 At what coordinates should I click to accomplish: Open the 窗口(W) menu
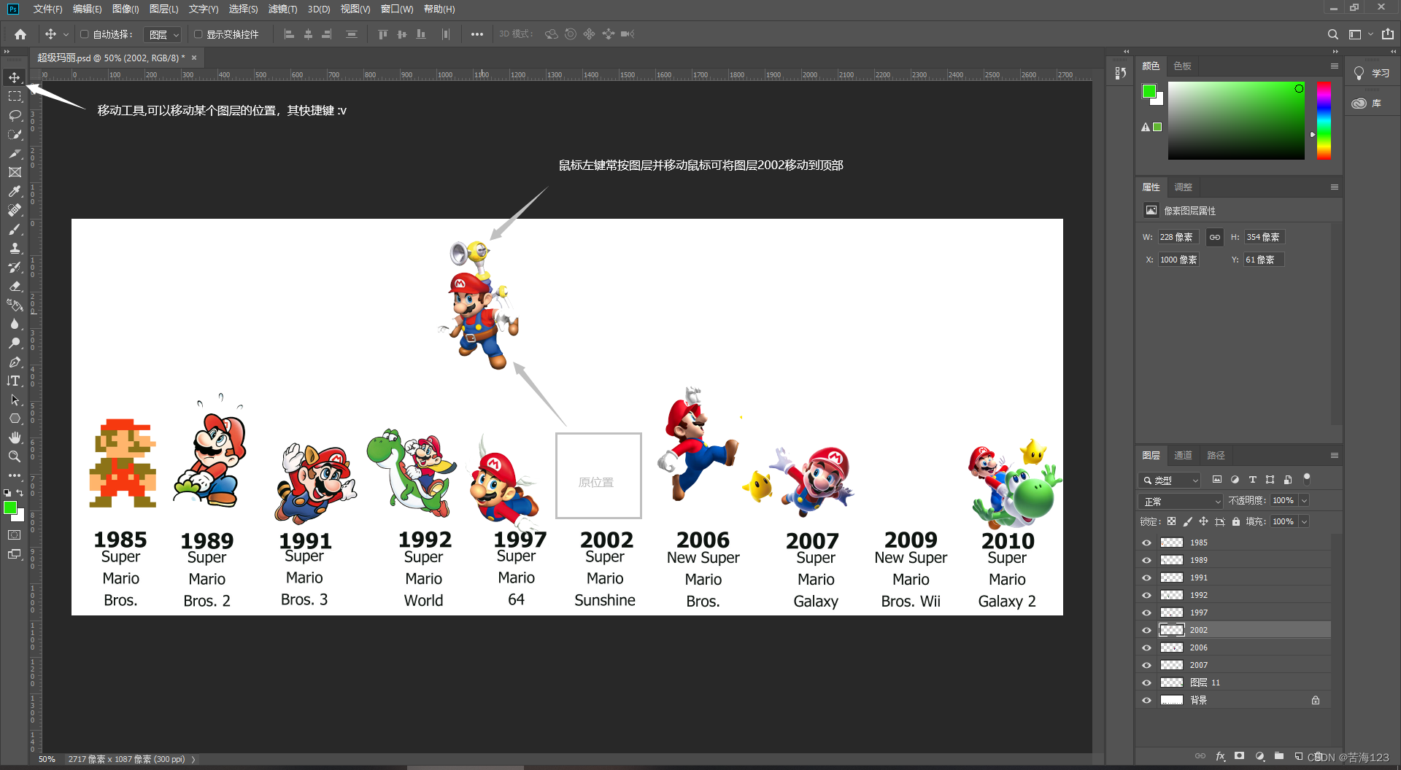397,9
